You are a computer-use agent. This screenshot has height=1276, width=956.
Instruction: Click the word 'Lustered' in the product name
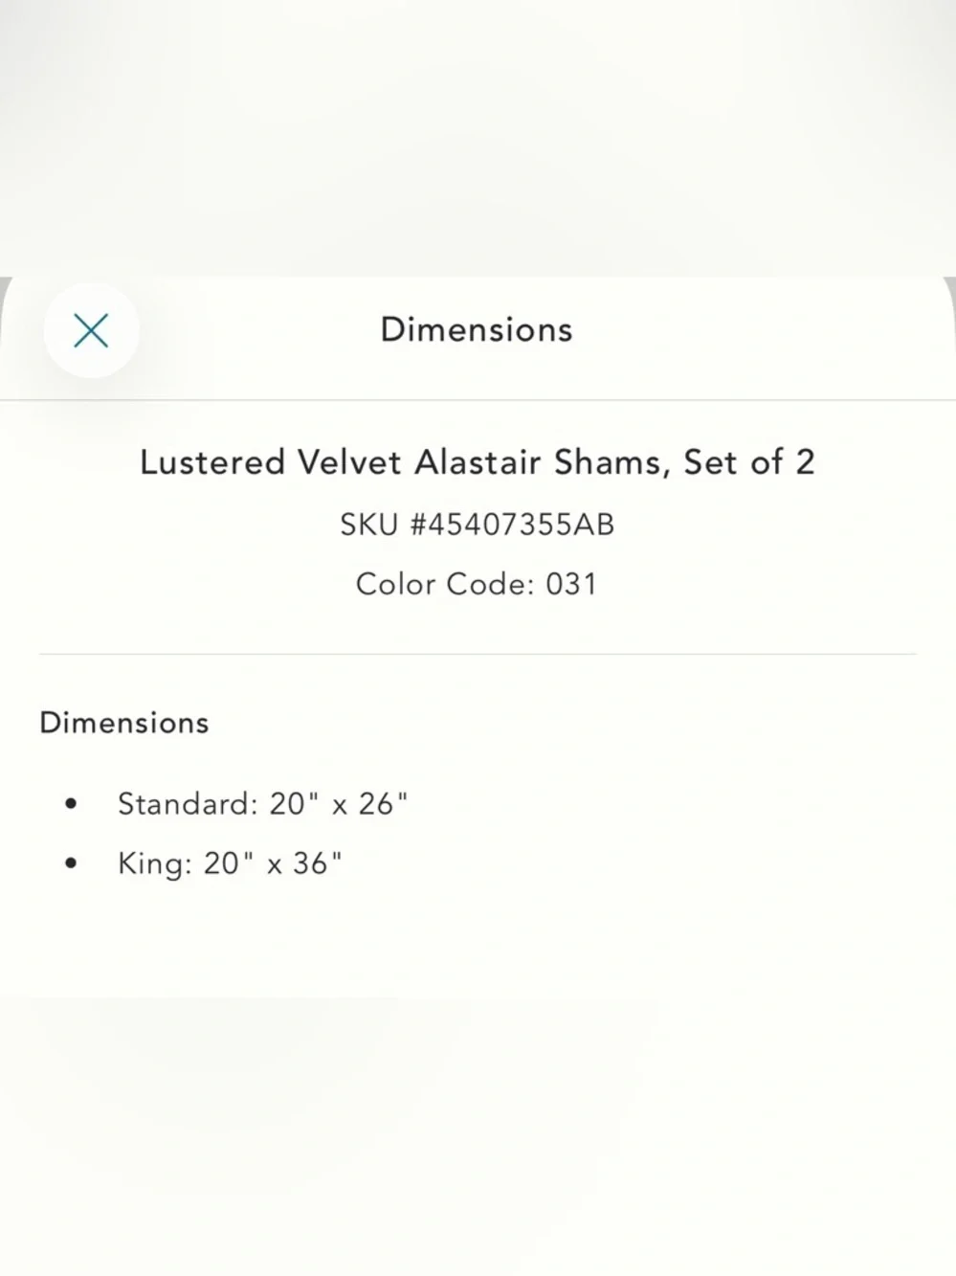click(212, 462)
